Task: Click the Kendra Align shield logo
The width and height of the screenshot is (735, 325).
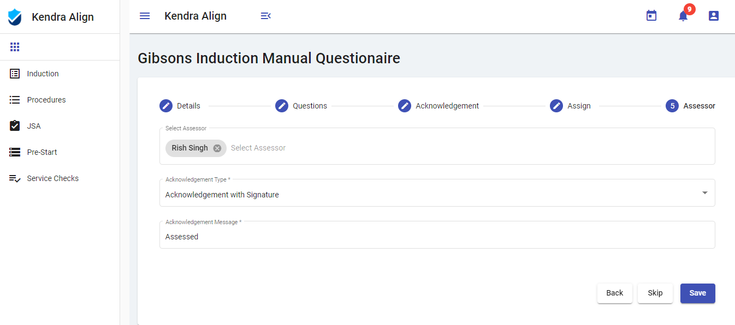Action: [15, 17]
